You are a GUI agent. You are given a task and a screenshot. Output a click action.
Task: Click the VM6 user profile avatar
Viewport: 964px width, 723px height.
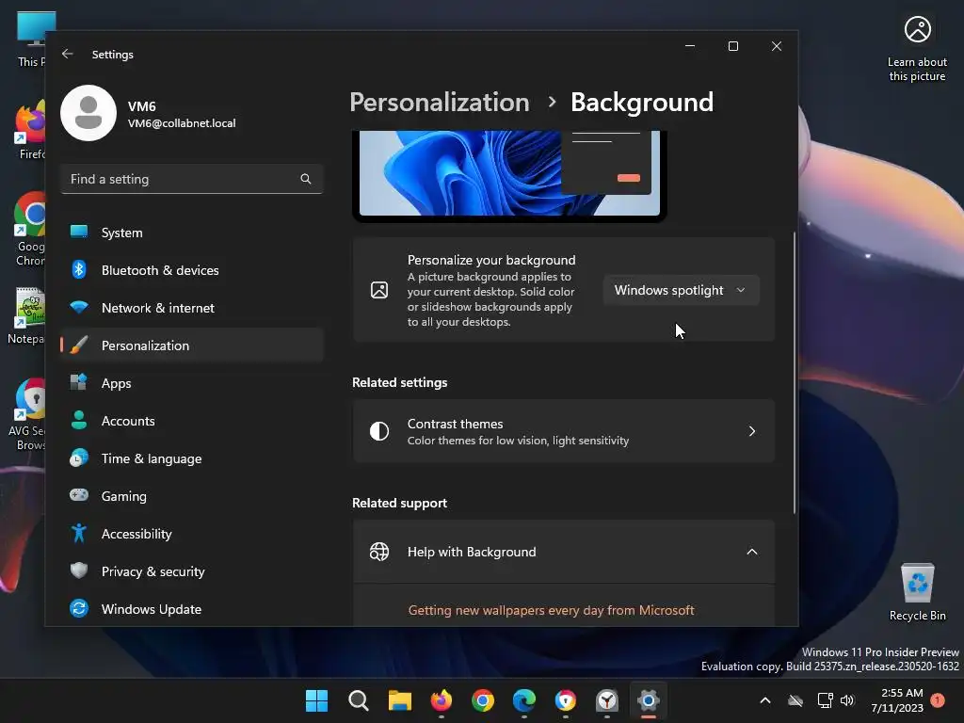[88, 113]
